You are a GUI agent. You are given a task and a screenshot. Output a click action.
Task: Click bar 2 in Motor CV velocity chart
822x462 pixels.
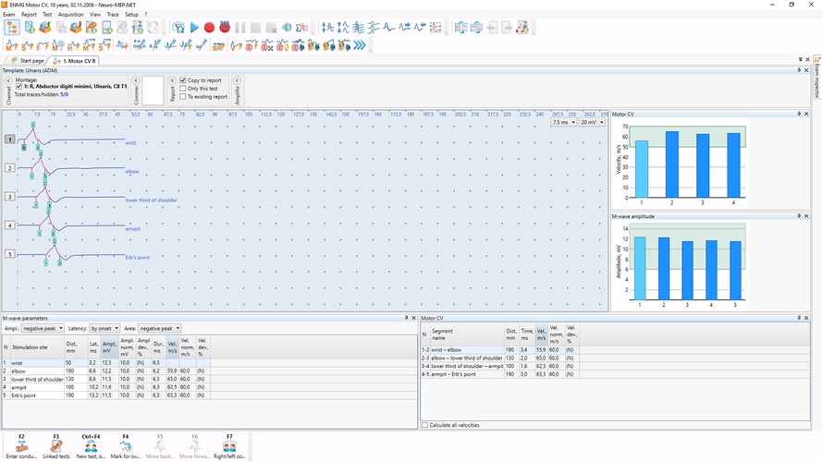671,164
